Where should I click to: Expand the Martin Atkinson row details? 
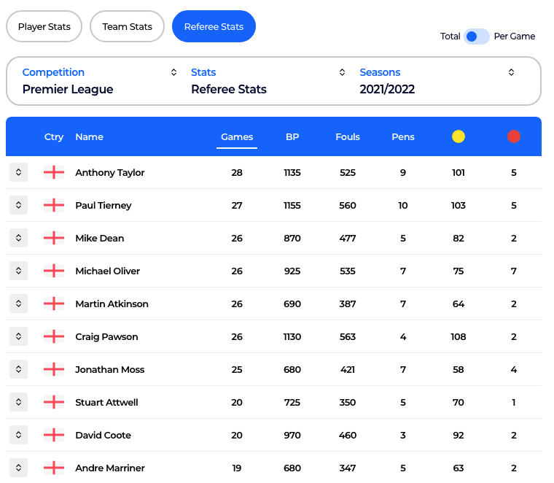click(18, 304)
